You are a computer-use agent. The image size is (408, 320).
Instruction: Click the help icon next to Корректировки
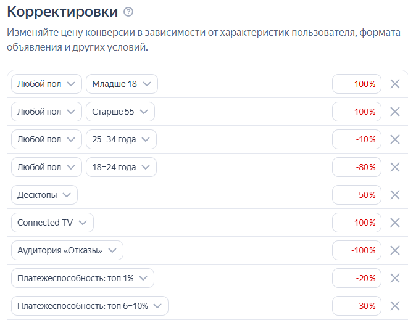click(x=128, y=12)
